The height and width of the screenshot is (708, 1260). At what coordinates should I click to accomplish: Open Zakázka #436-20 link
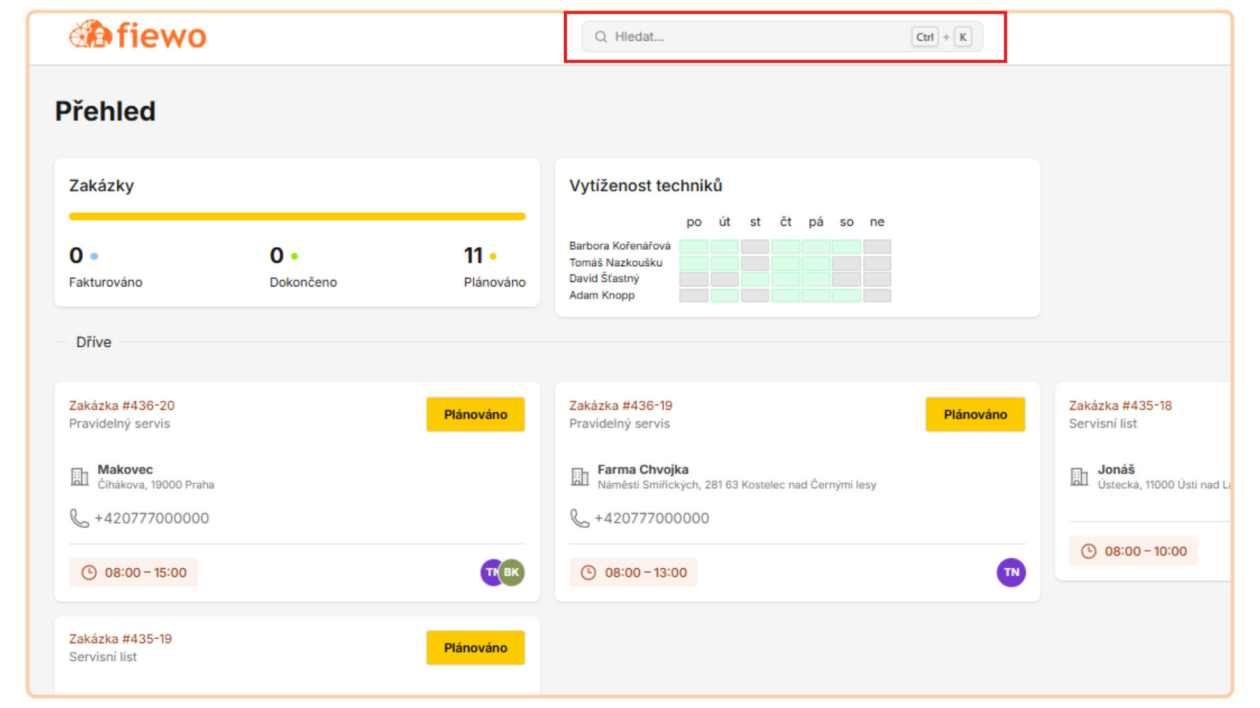point(122,405)
